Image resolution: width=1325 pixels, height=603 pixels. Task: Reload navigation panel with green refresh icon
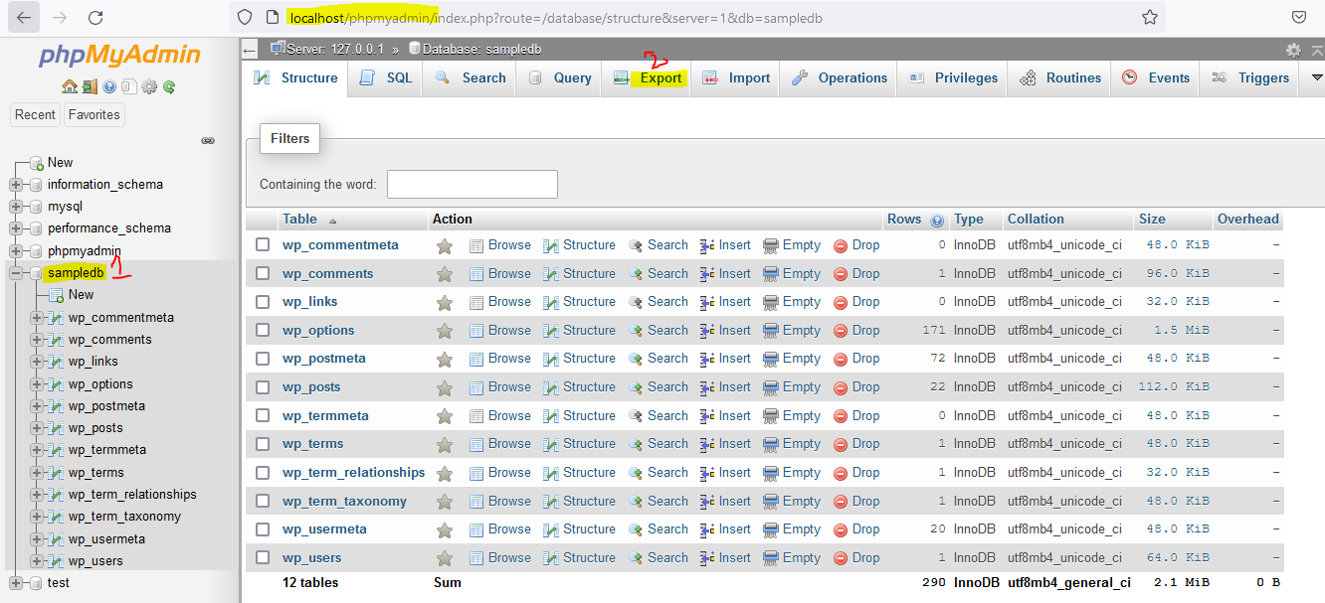(169, 87)
